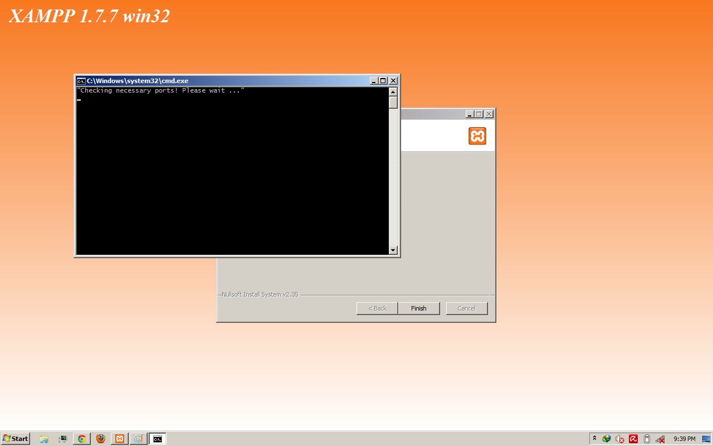Open Avira antivirus from the system tray
713x446 pixels.
click(x=633, y=439)
